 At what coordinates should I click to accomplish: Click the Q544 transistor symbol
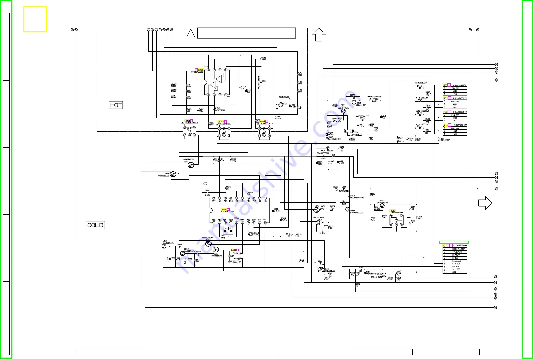(320, 270)
